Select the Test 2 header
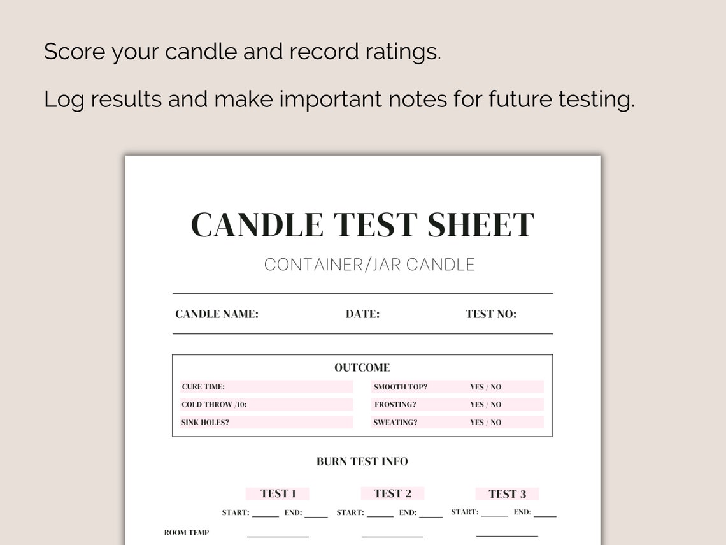Image resolution: width=726 pixels, height=545 pixels. [x=392, y=493]
